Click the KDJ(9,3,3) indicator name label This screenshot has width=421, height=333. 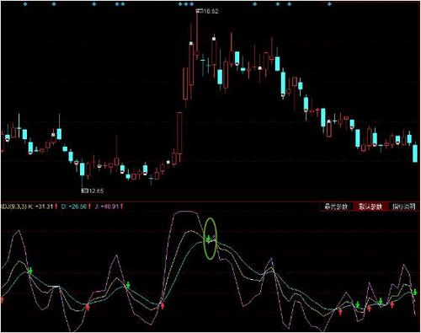13,207
